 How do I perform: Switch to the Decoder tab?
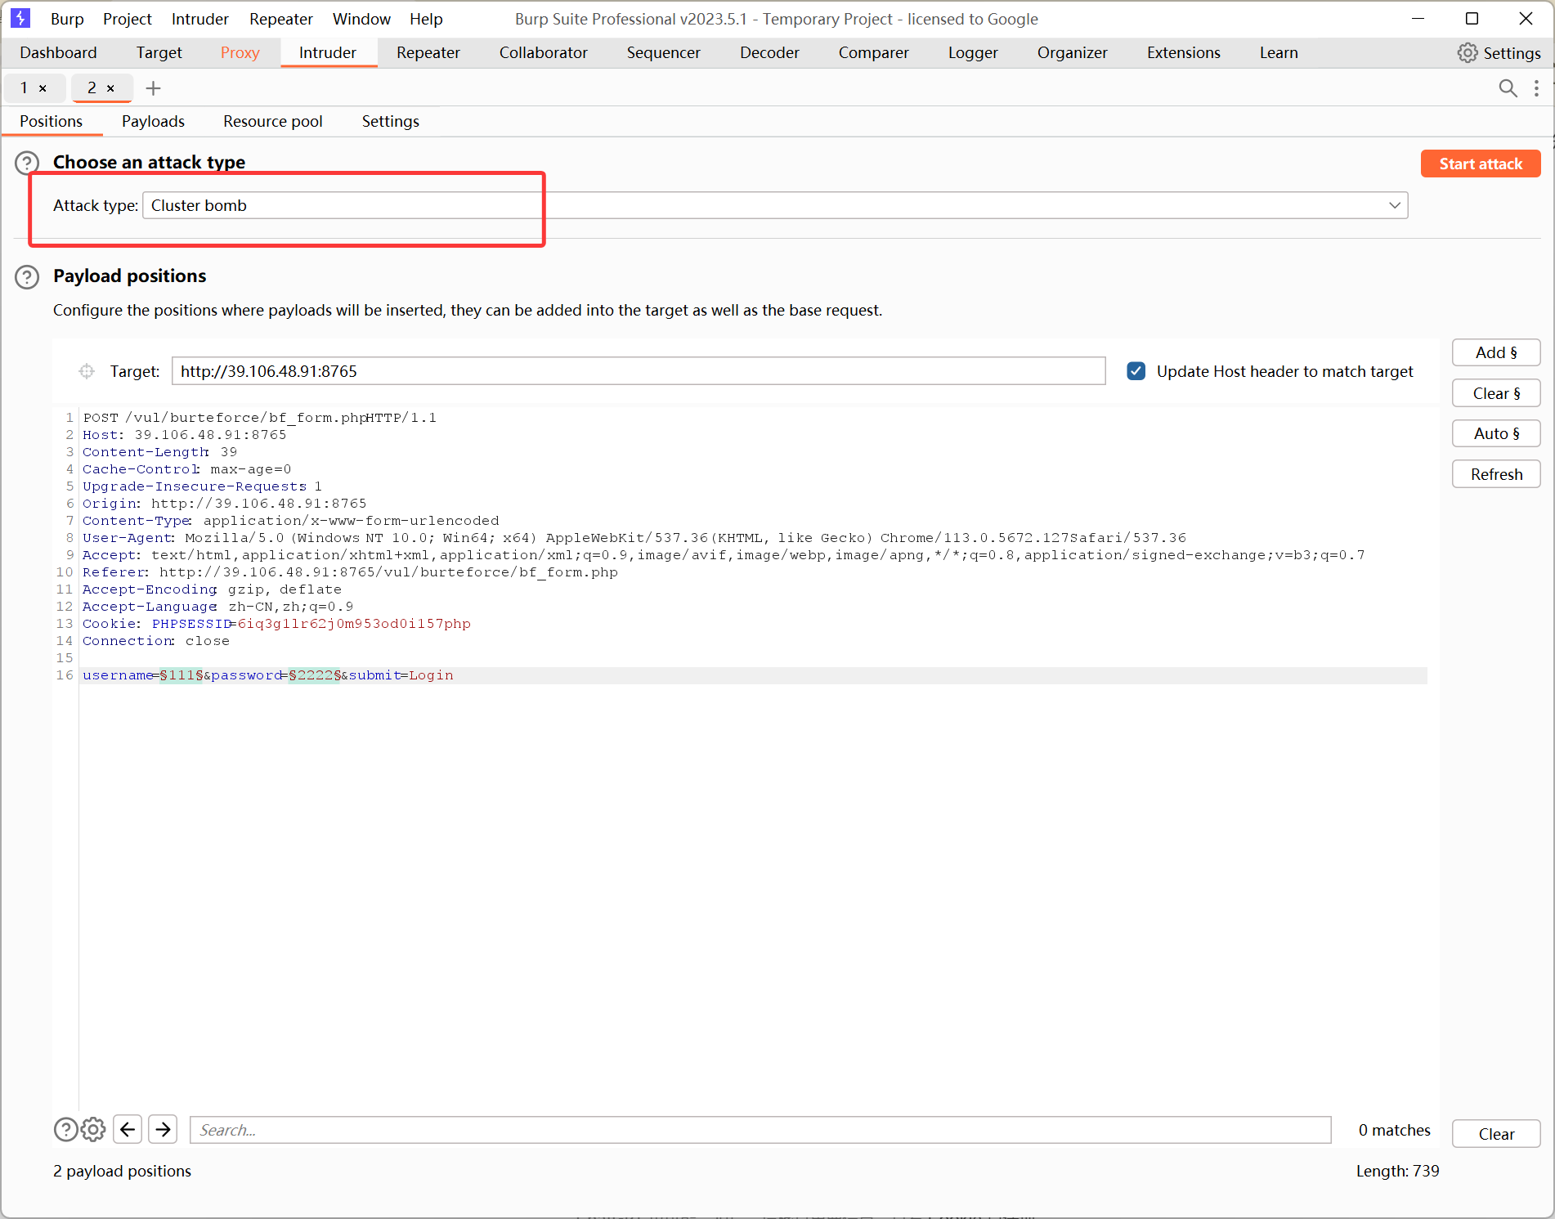[x=770, y=52]
